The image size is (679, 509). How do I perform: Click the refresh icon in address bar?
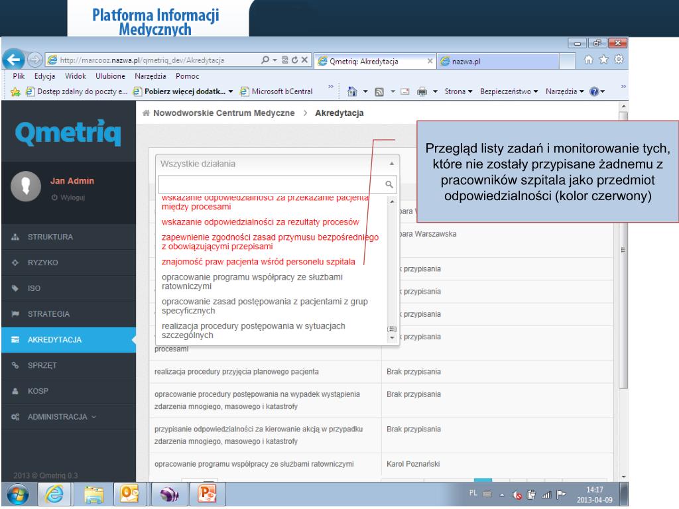[295, 60]
